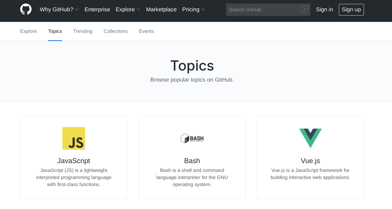Select the Topics tab
This screenshot has width=392, height=209.
55,31
